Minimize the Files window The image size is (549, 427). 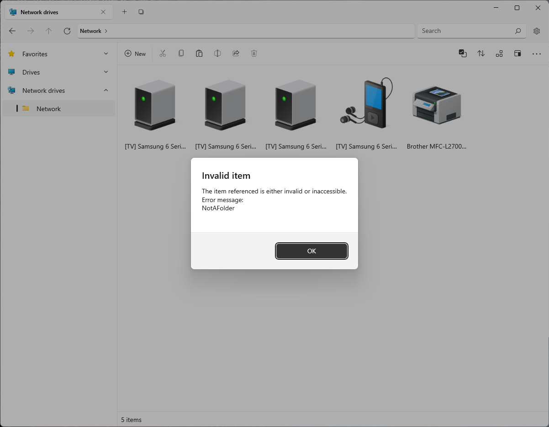pos(496,8)
